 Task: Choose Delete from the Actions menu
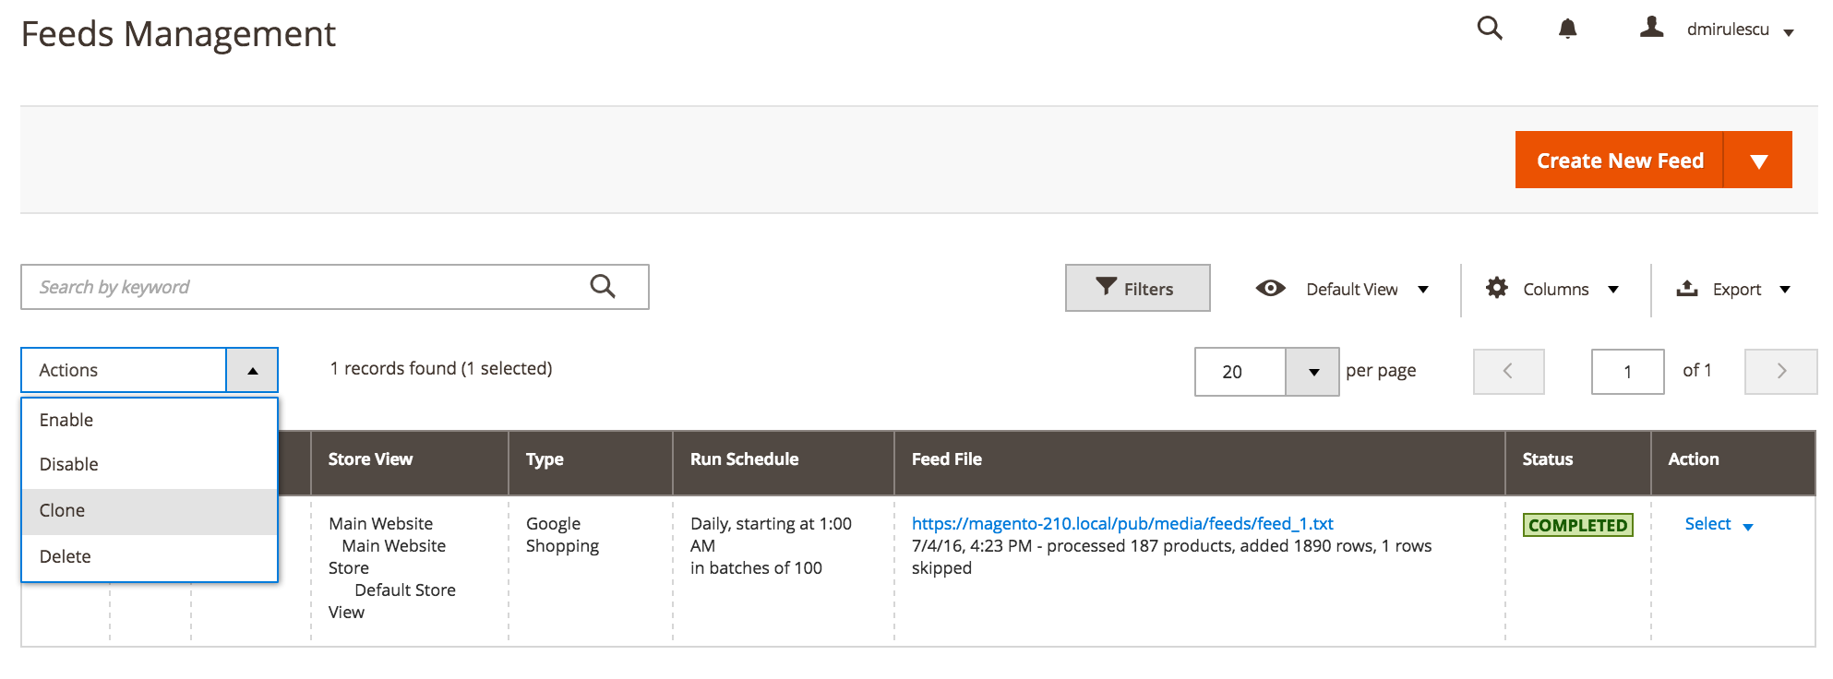[x=150, y=556]
